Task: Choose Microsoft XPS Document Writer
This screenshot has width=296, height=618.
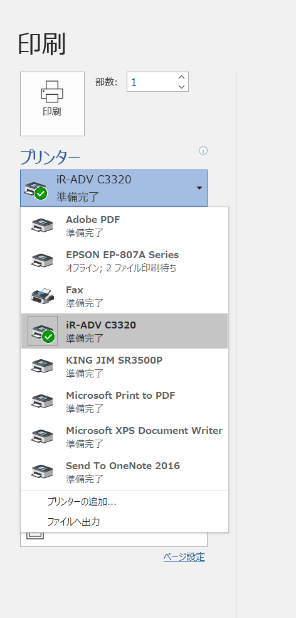Action: [124, 436]
